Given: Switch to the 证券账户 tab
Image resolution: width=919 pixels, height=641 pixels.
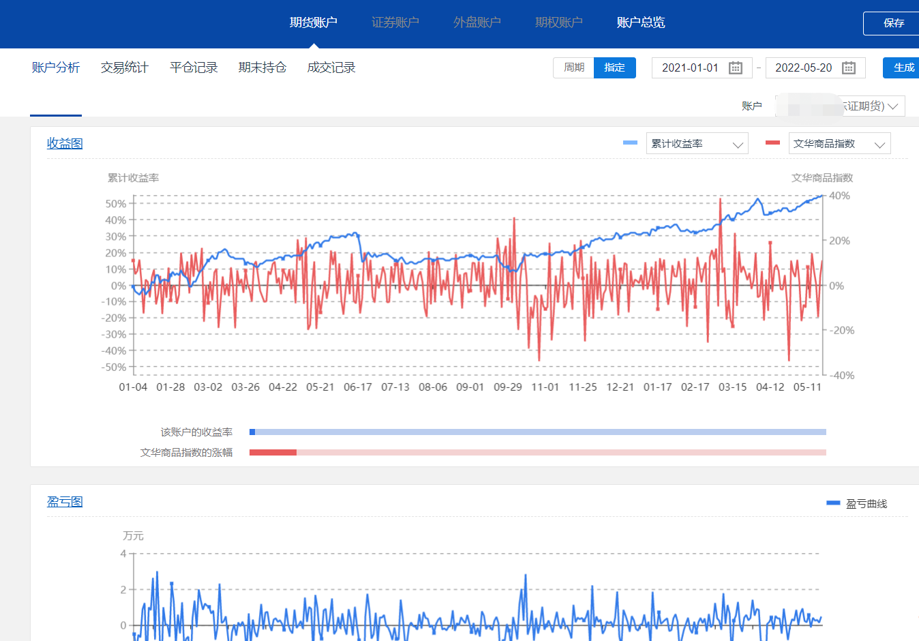Looking at the screenshot, I should pyautogui.click(x=395, y=23).
